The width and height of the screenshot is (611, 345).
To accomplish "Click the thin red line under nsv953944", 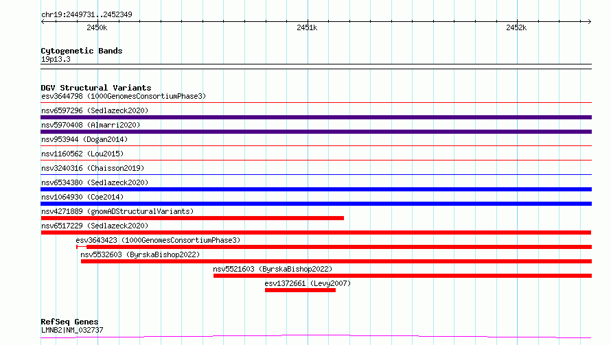I will point(316,146).
